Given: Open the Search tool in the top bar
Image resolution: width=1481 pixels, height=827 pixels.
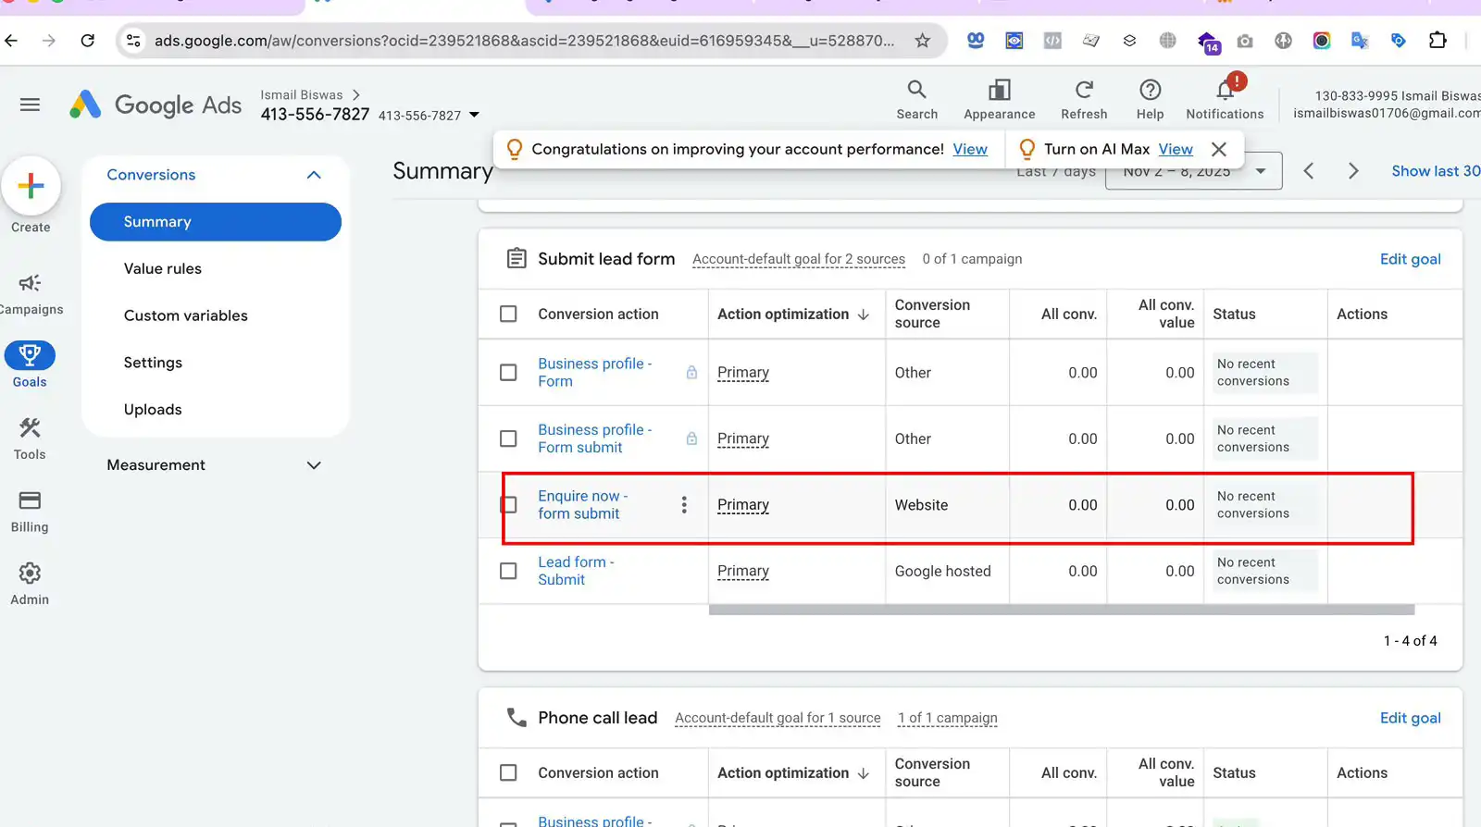Looking at the screenshot, I should (x=916, y=100).
